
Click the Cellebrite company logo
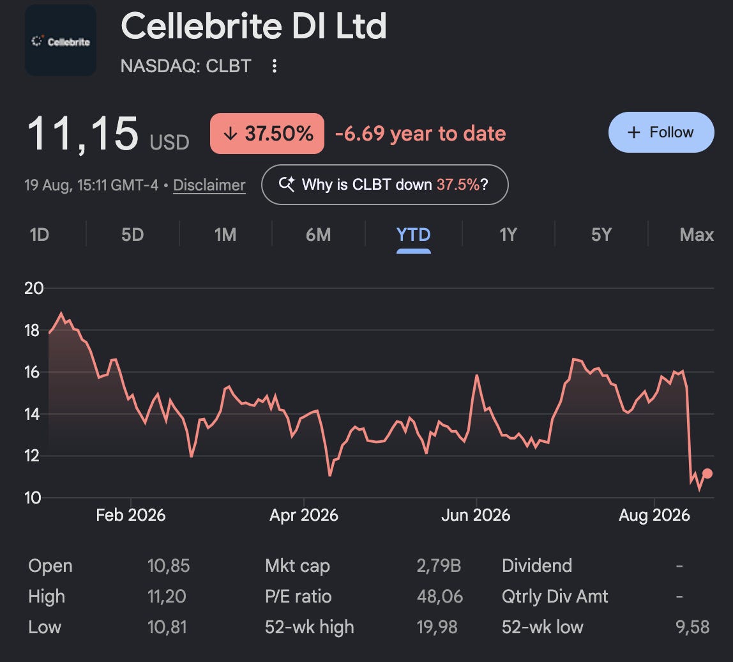coord(60,41)
